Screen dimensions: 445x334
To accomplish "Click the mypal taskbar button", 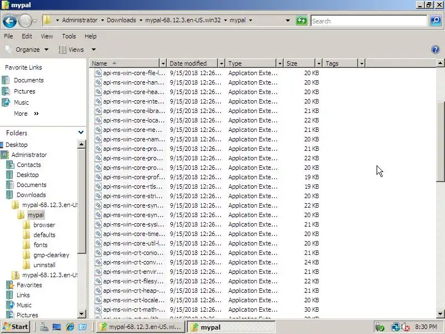I will (231, 327).
